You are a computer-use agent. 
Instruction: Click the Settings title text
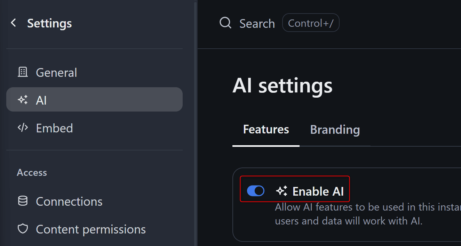(49, 23)
